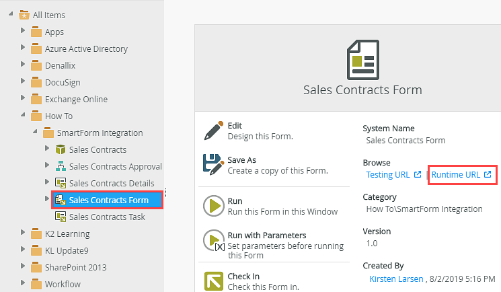The height and width of the screenshot is (292, 501).
Task: Click the Edit pencil icon
Action: click(213, 131)
